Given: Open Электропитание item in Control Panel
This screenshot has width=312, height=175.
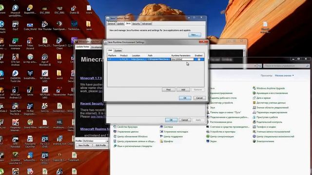Looking at the screenshot, I should [x=263, y=141].
